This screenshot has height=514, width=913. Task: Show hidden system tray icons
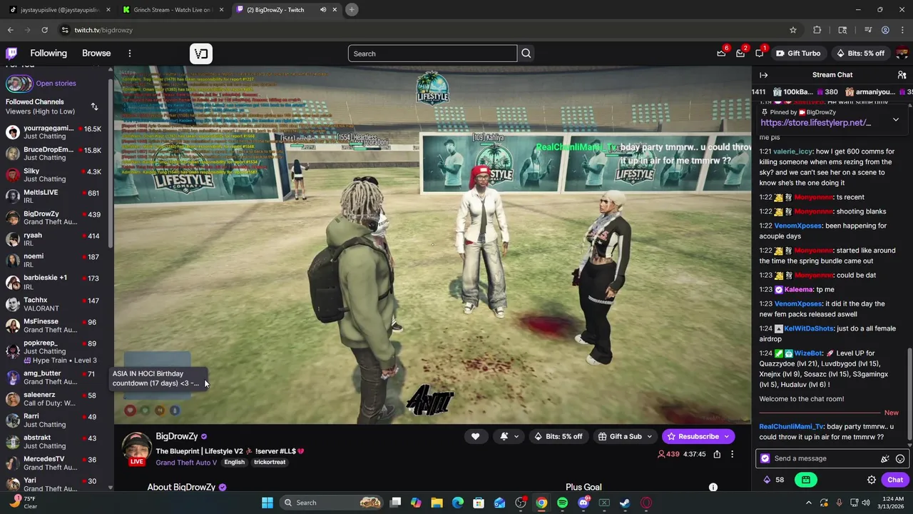coord(809,503)
